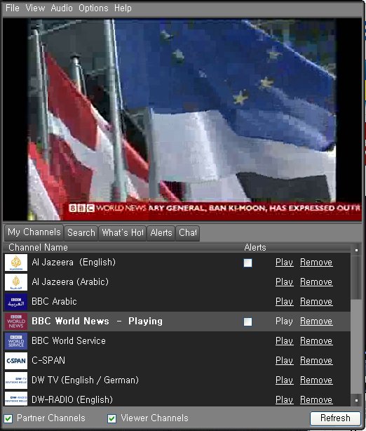Play DW TV (English / German)

click(285, 380)
